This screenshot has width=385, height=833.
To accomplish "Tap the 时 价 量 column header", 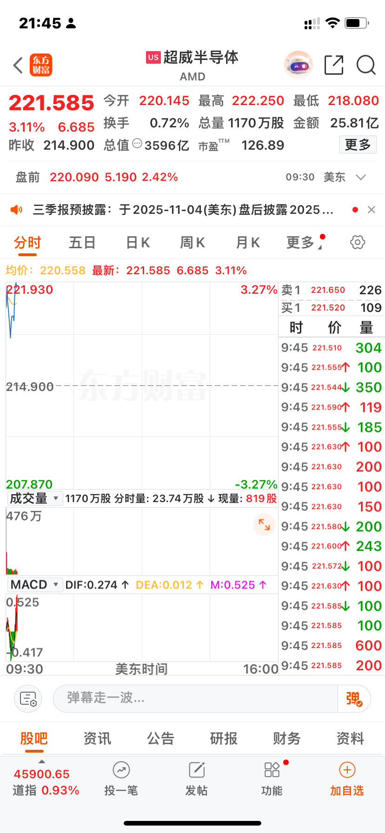I will point(332,327).
